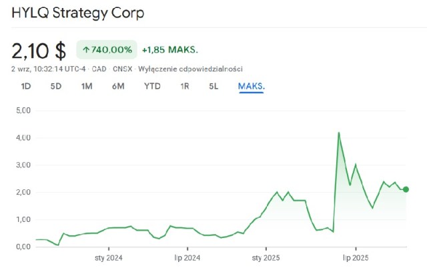Click the sty 2025 date label
This screenshot has width=427, height=270.
(266, 257)
